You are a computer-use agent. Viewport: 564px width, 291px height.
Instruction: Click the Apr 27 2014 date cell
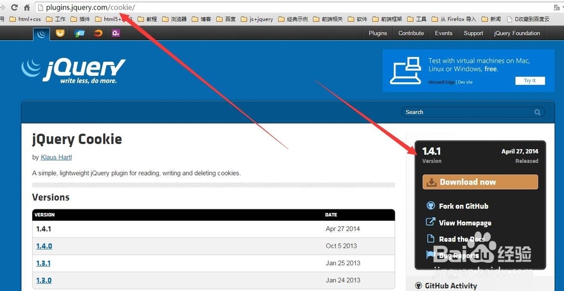(342, 229)
